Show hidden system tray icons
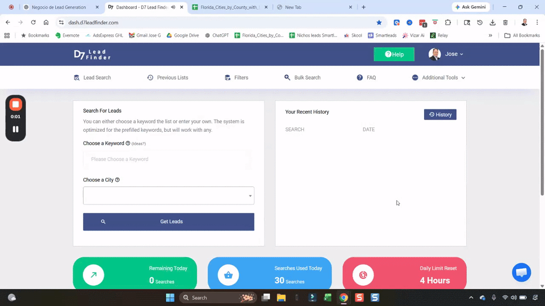 click(471, 297)
